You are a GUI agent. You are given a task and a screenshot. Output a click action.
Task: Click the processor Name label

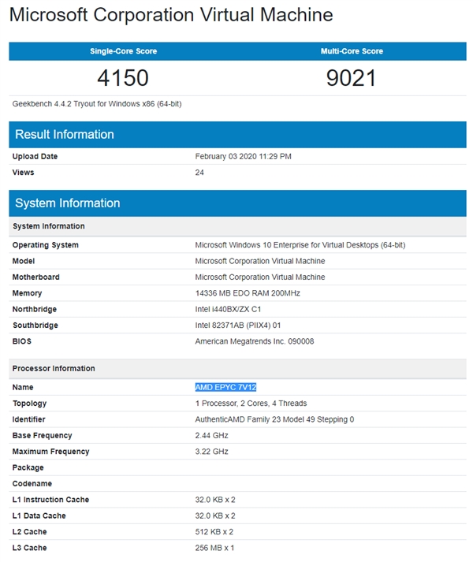(x=23, y=388)
